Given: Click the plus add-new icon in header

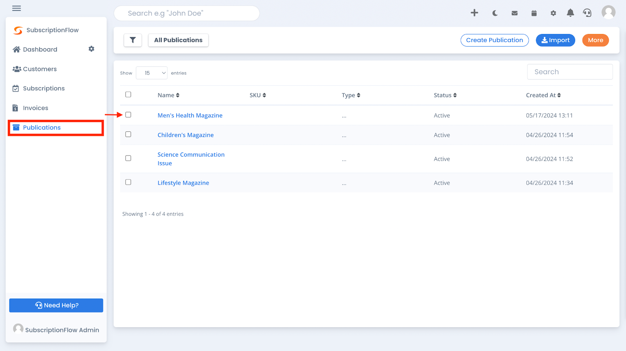Looking at the screenshot, I should pyautogui.click(x=474, y=13).
